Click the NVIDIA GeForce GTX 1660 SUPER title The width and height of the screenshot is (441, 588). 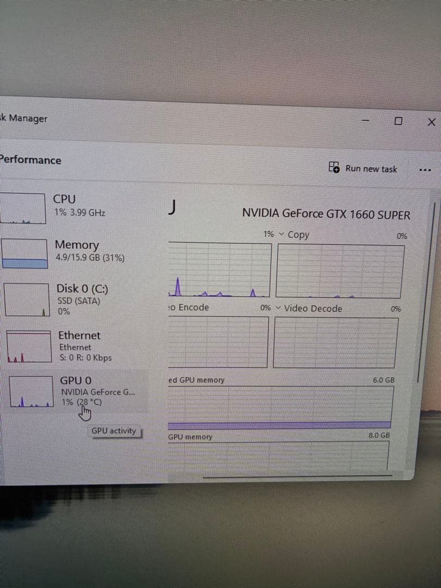326,214
